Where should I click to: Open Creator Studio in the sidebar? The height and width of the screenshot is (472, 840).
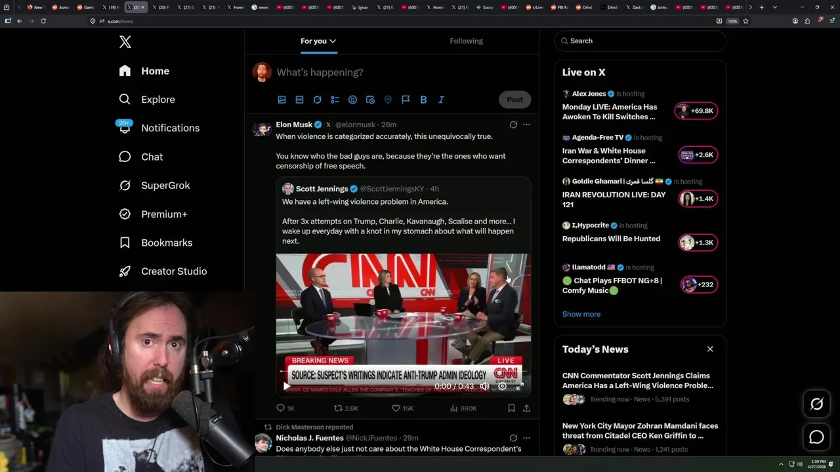coord(163,271)
